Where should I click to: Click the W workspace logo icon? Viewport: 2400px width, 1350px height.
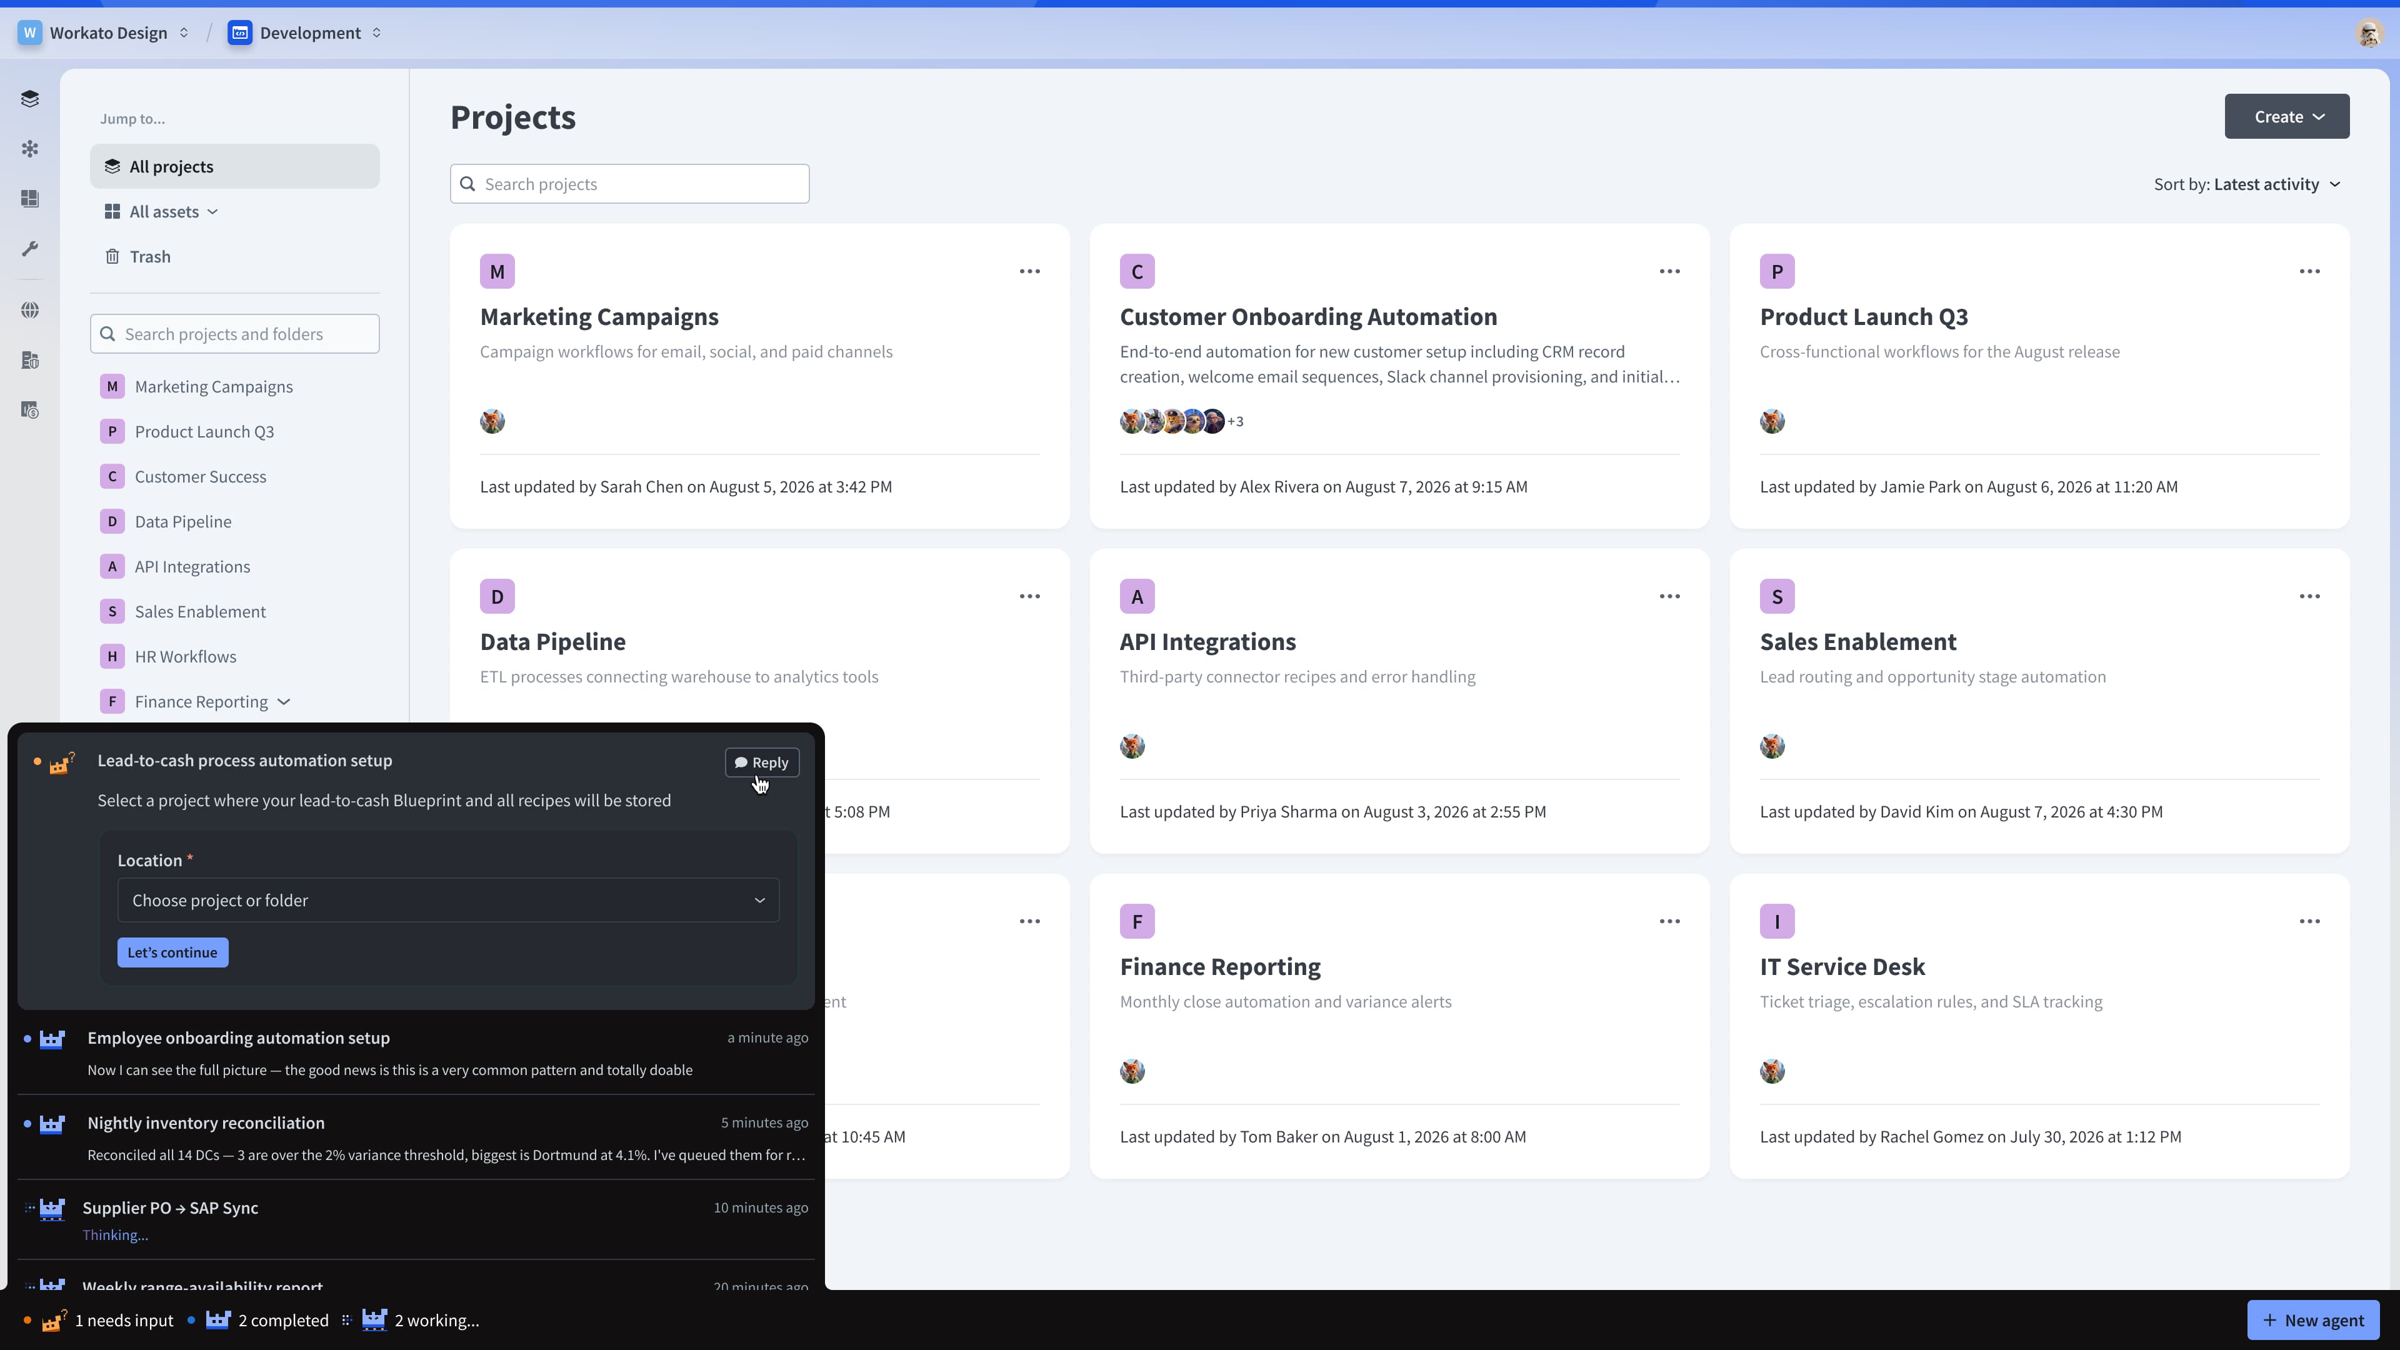tap(30, 32)
